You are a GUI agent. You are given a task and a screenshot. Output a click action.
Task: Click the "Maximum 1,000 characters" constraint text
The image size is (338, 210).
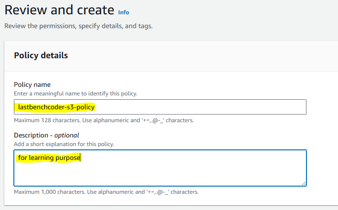[x=106, y=192]
